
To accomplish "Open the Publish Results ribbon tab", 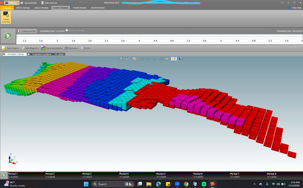I will point(80,8).
